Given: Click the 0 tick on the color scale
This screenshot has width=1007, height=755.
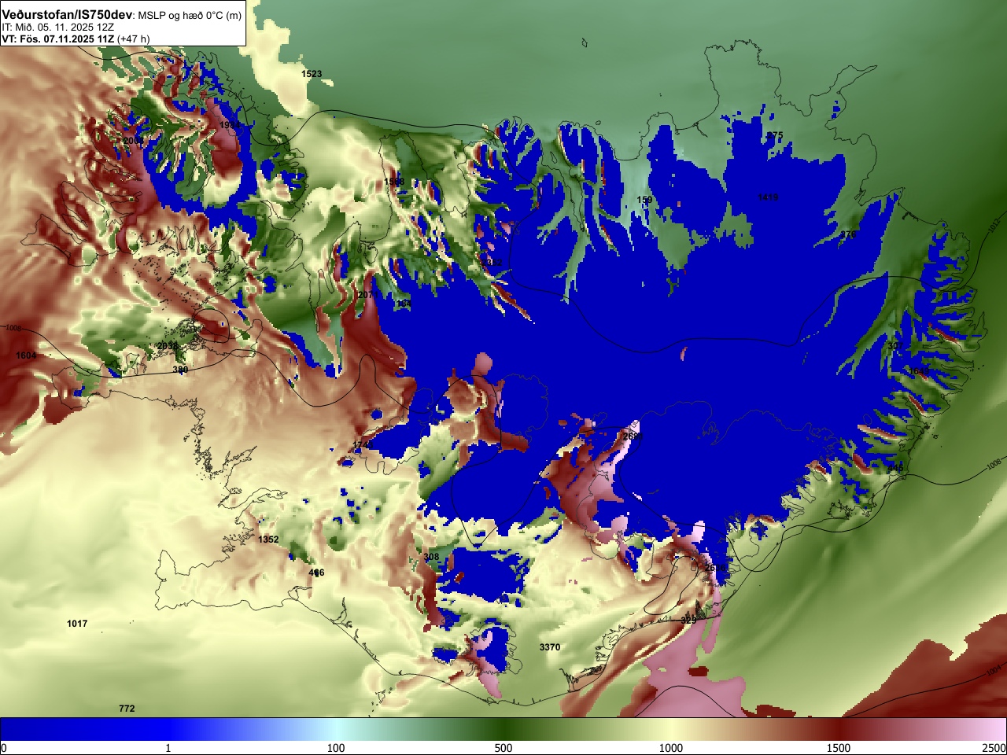Looking at the screenshot, I should coord(4,748).
